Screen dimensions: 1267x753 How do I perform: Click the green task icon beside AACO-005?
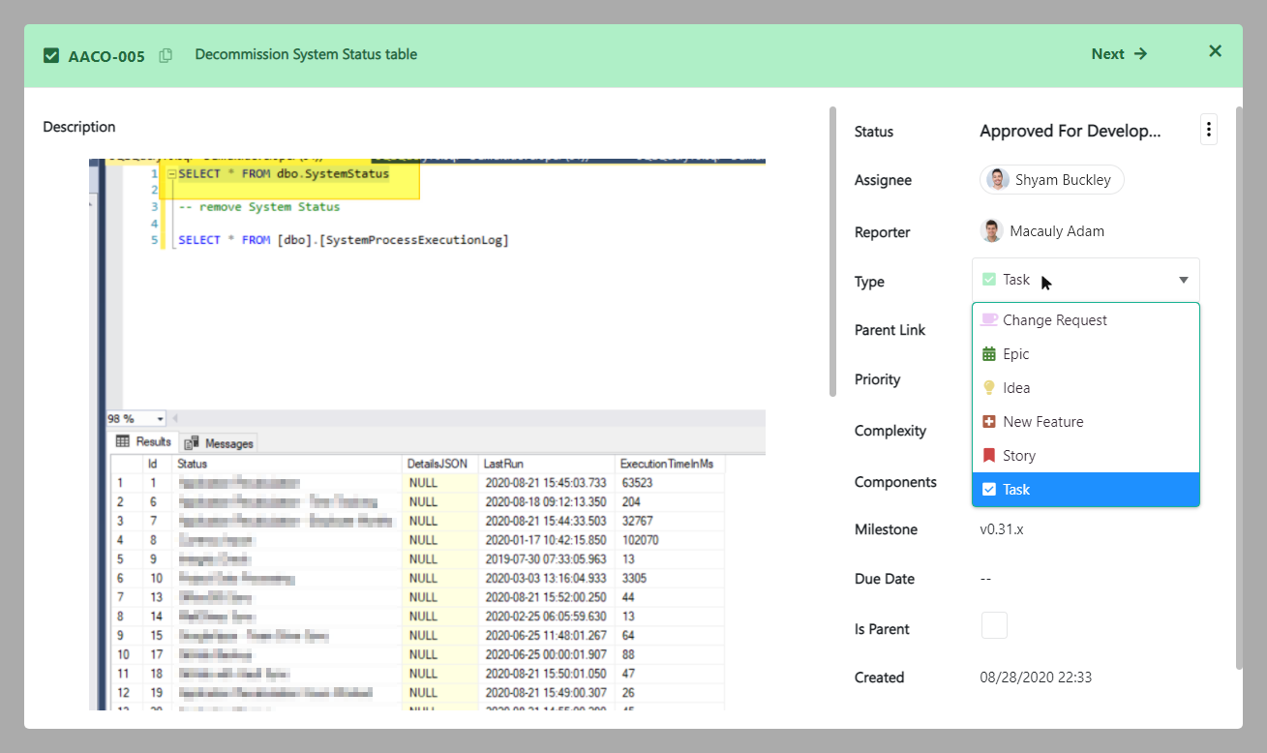(x=51, y=55)
